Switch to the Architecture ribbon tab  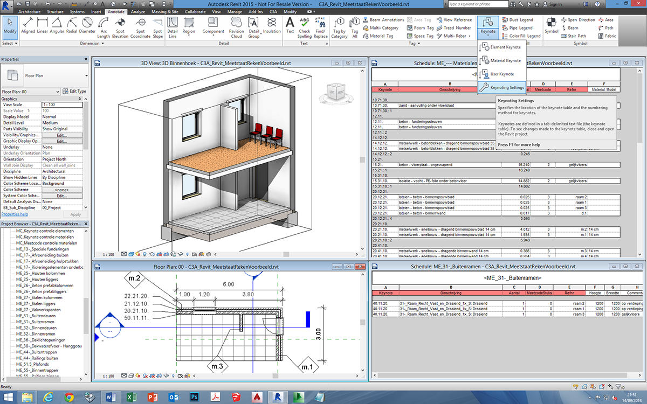30,11
